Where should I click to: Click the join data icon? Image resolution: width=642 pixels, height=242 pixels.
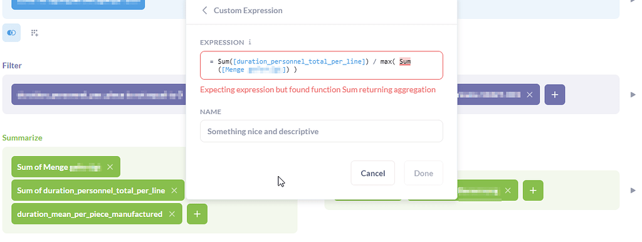tap(11, 33)
